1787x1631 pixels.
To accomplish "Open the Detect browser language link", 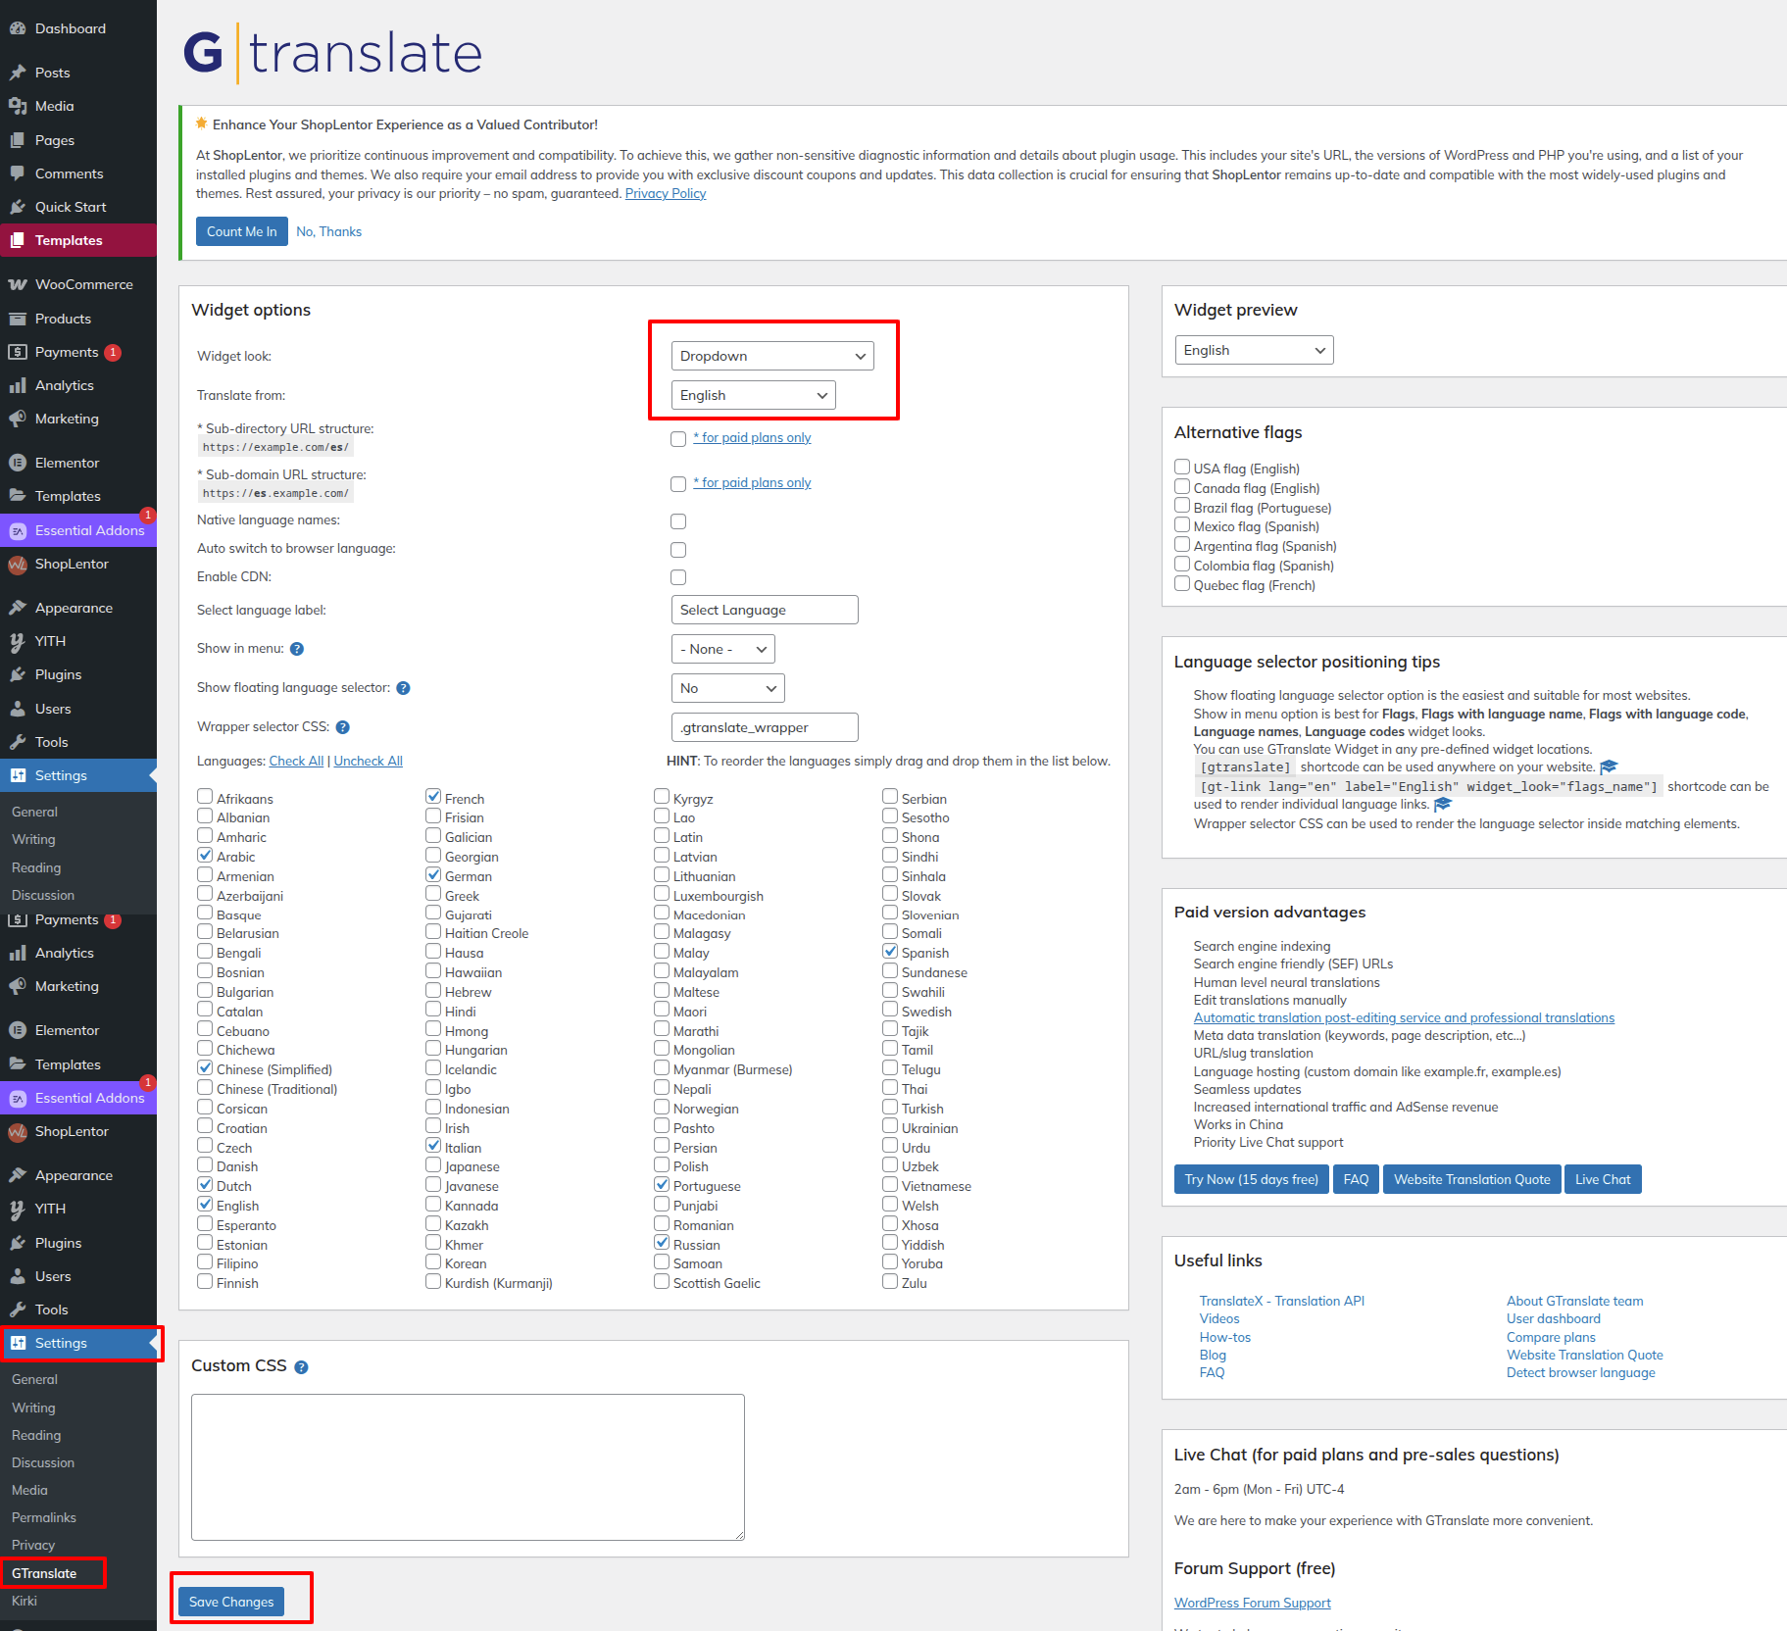I will pyautogui.click(x=1580, y=1372).
